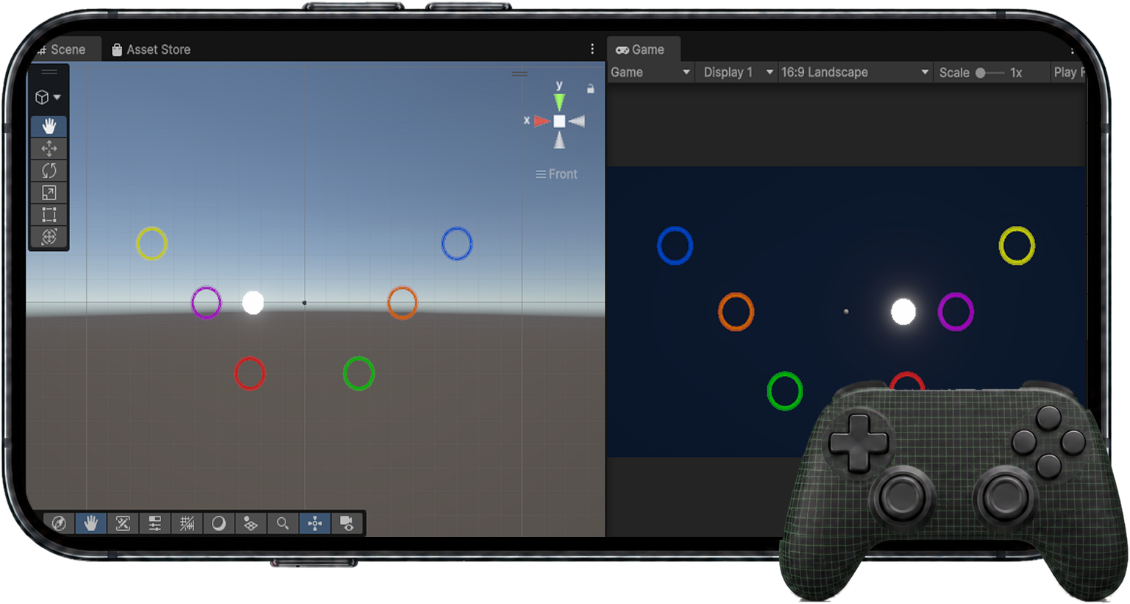
Task: Select the yellow ring in the Scene view
Action: tap(152, 244)
